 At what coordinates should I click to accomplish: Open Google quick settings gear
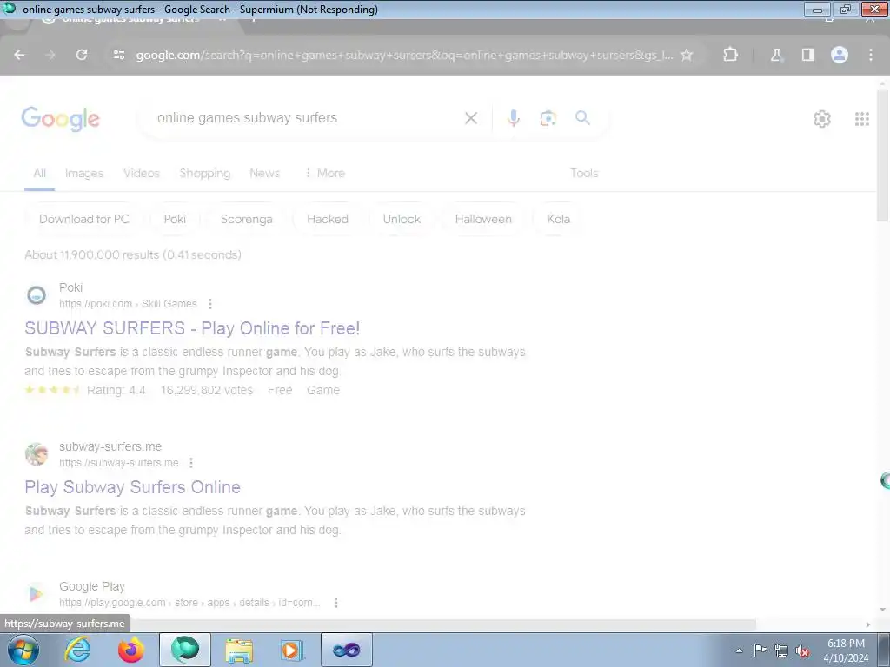822,118
